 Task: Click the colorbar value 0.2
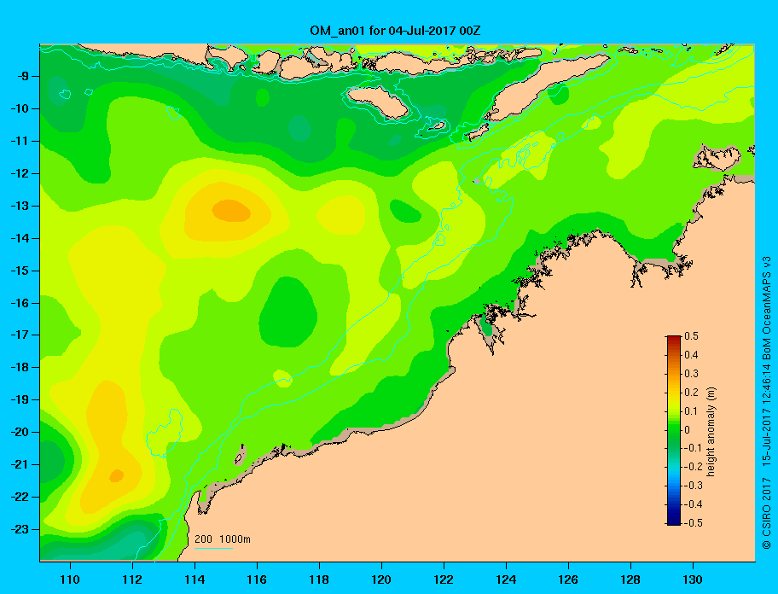(691, 392)
